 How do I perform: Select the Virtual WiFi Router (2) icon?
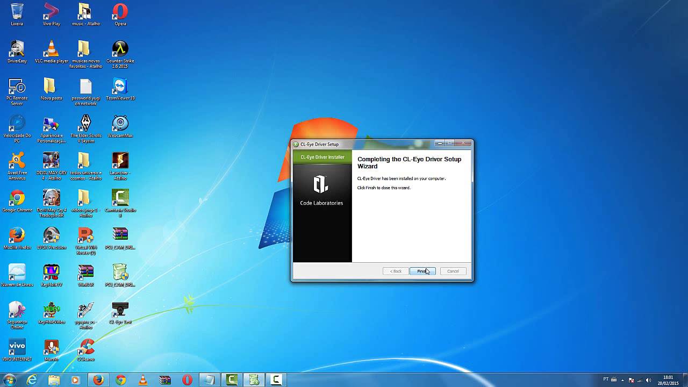tap(86, 240)
